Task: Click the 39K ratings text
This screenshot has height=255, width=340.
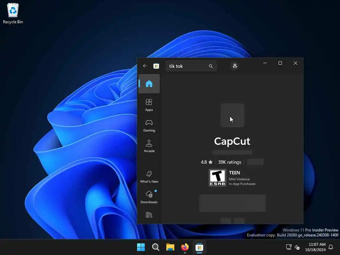Action: pos(230,162)
